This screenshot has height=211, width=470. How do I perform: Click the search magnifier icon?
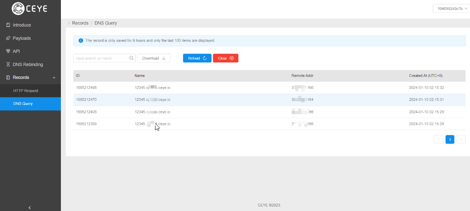click(x=131, y=58)
